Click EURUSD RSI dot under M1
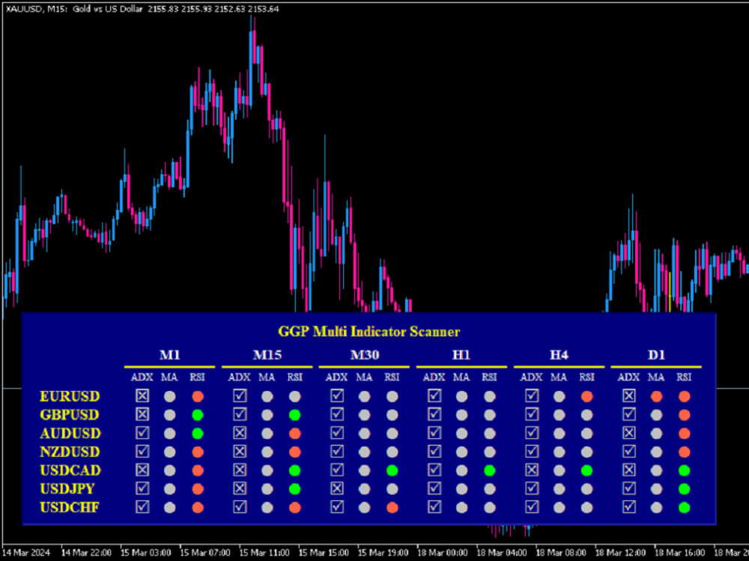Image resolution: width=749 pixels, height=561 pixels. [198, 396]
